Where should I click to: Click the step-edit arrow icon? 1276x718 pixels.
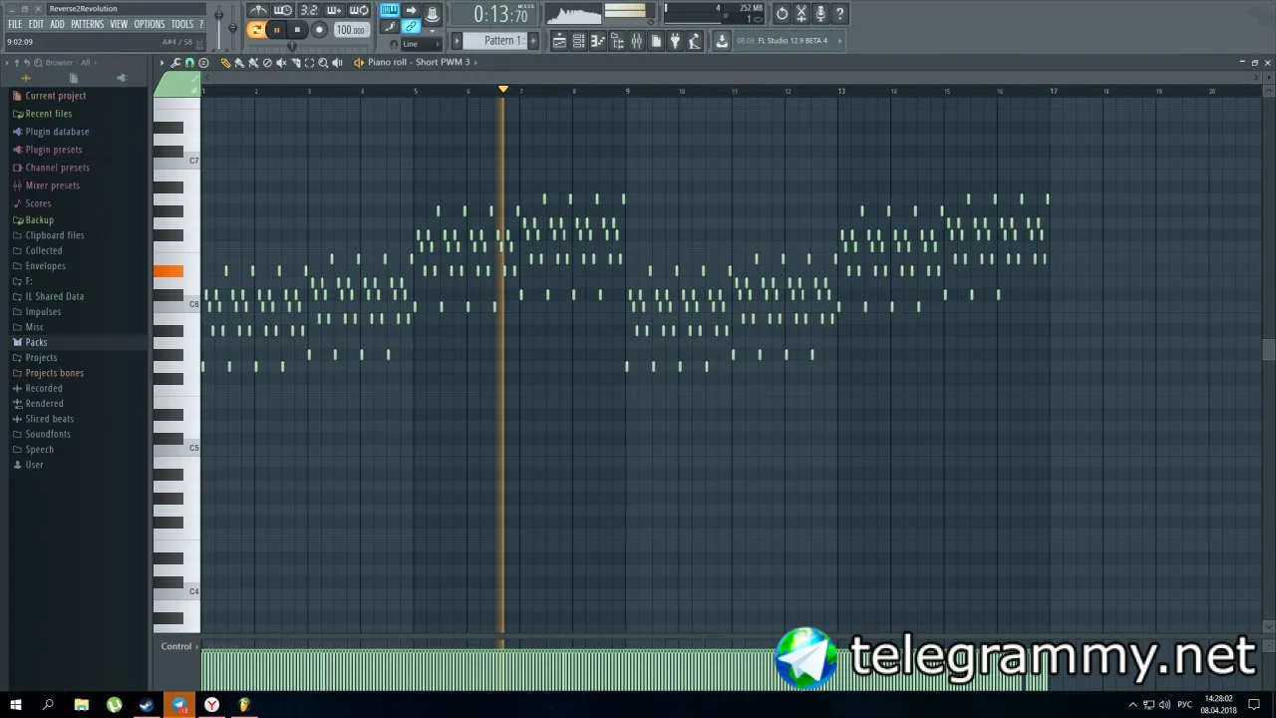click(x=411, y=11)
